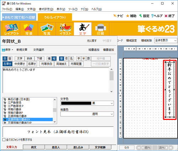The width and height of the screenshot is (178, 151).
Task: Click the 保存 floppy disk icon
Action: pos(4,50)
